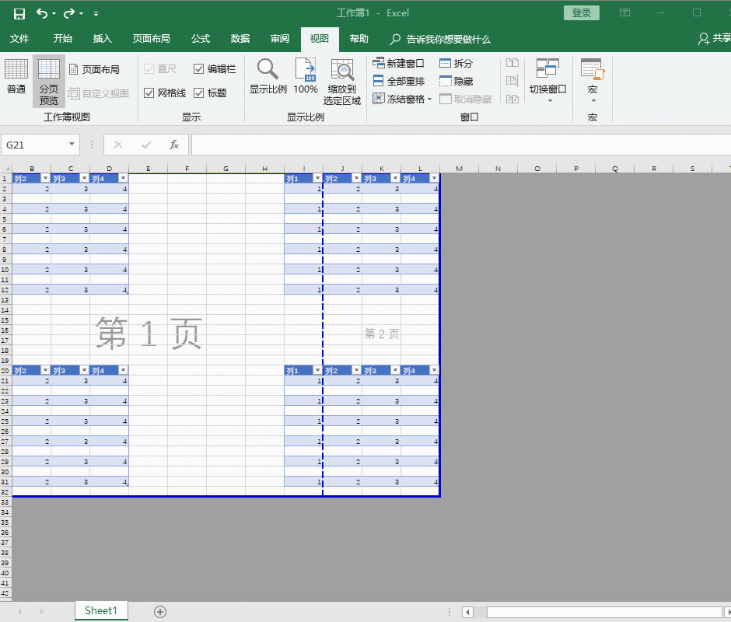The image size is (731, 622).
Task: Zoom to selection with 缩放到选定区域
Action: (x=341, y=78)
